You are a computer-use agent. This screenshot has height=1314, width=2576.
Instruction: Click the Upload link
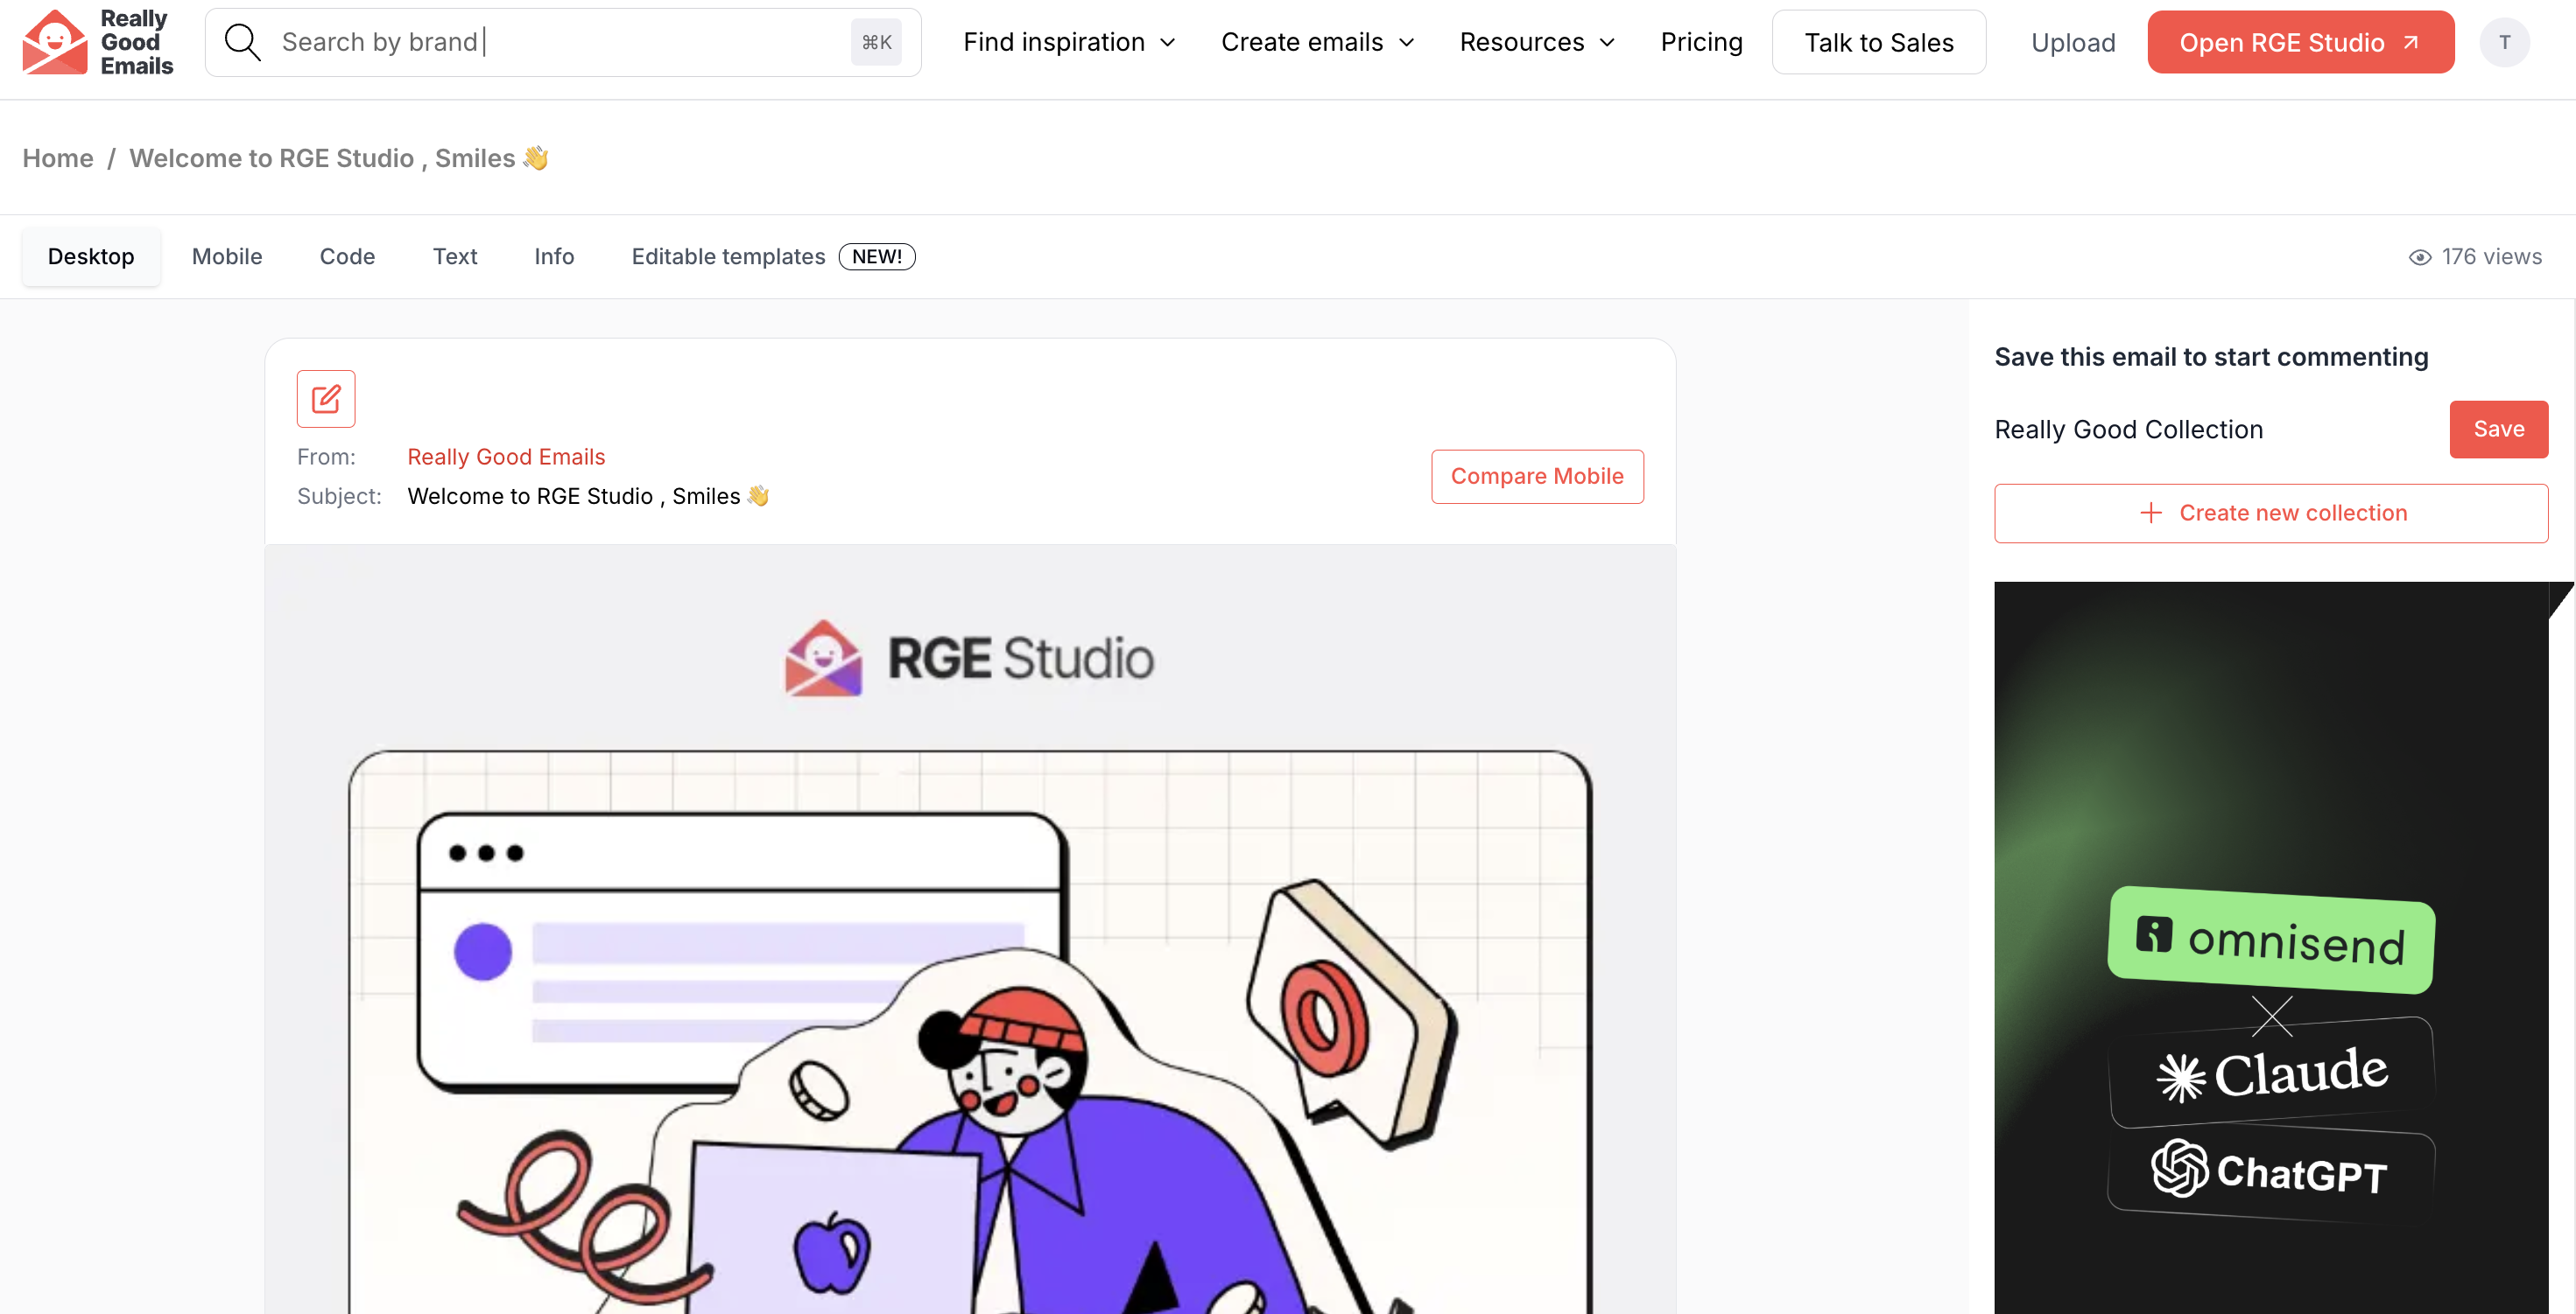[2073, 42]
